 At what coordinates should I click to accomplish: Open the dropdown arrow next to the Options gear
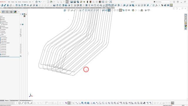click(108, 2)
